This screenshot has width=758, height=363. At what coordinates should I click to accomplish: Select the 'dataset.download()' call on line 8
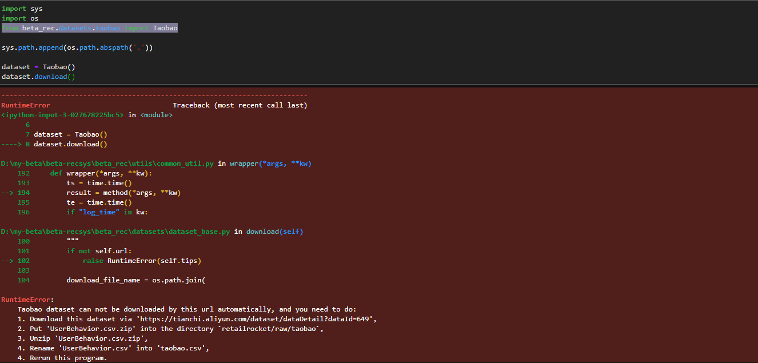(x=70, y=143)
